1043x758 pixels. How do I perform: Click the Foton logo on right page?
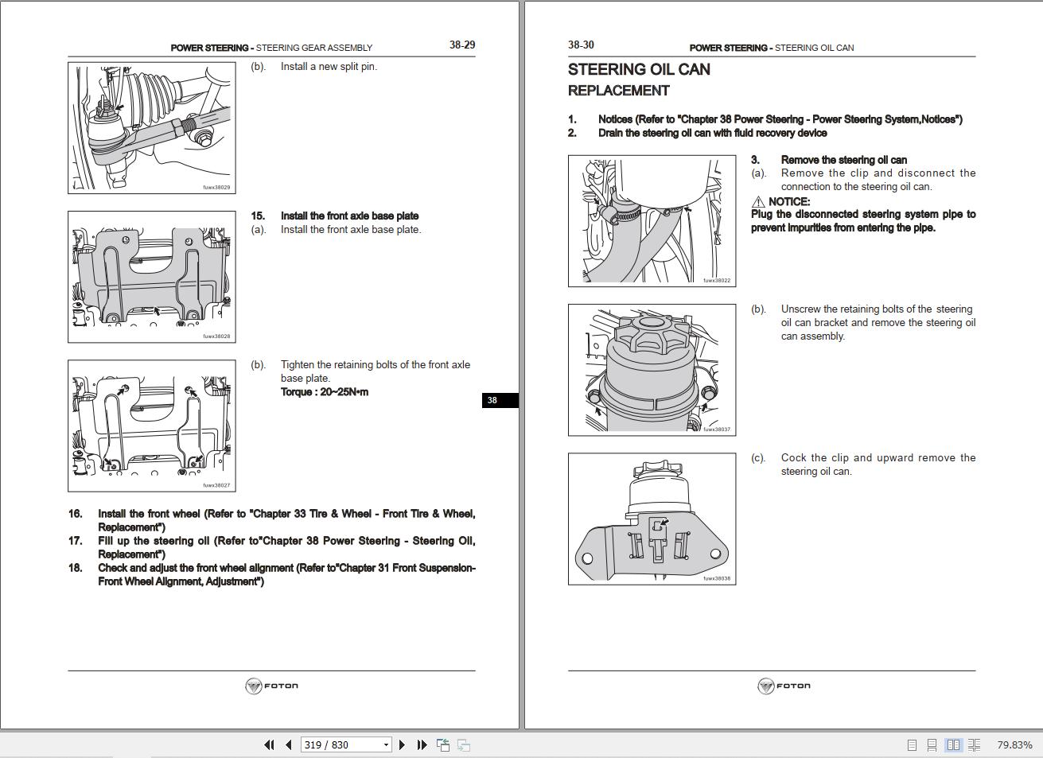(x=784, y=686)
